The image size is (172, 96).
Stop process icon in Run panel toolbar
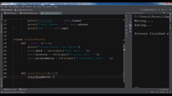[126, 19]
